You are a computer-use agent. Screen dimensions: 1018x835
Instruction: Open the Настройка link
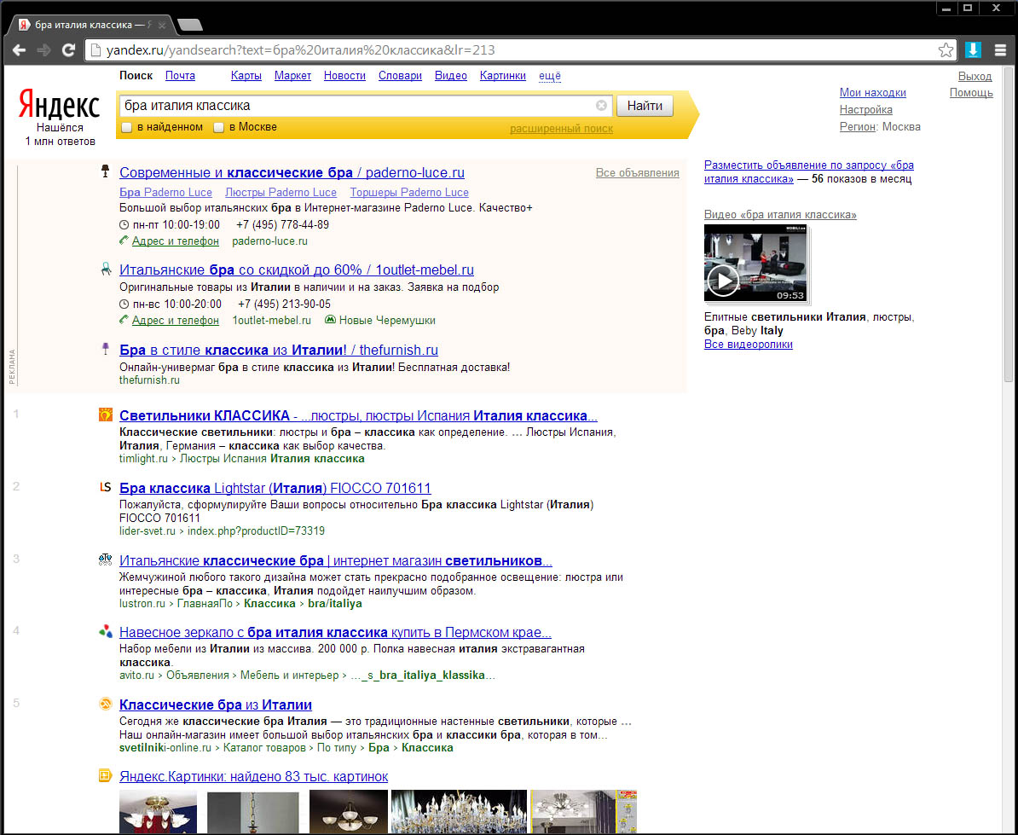pos(865,110)
